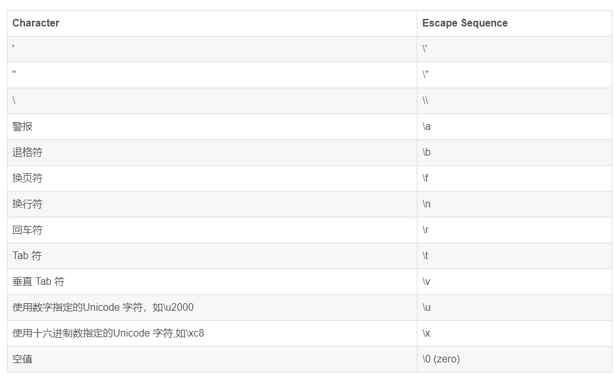
Task: Select the single quote character cell
Action: (212, 49)
